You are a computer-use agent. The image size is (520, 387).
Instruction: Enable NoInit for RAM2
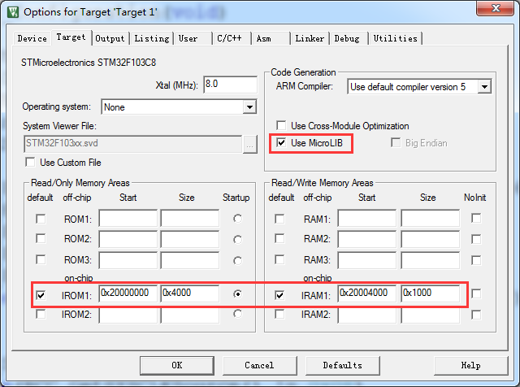click(x=476, y=239)
